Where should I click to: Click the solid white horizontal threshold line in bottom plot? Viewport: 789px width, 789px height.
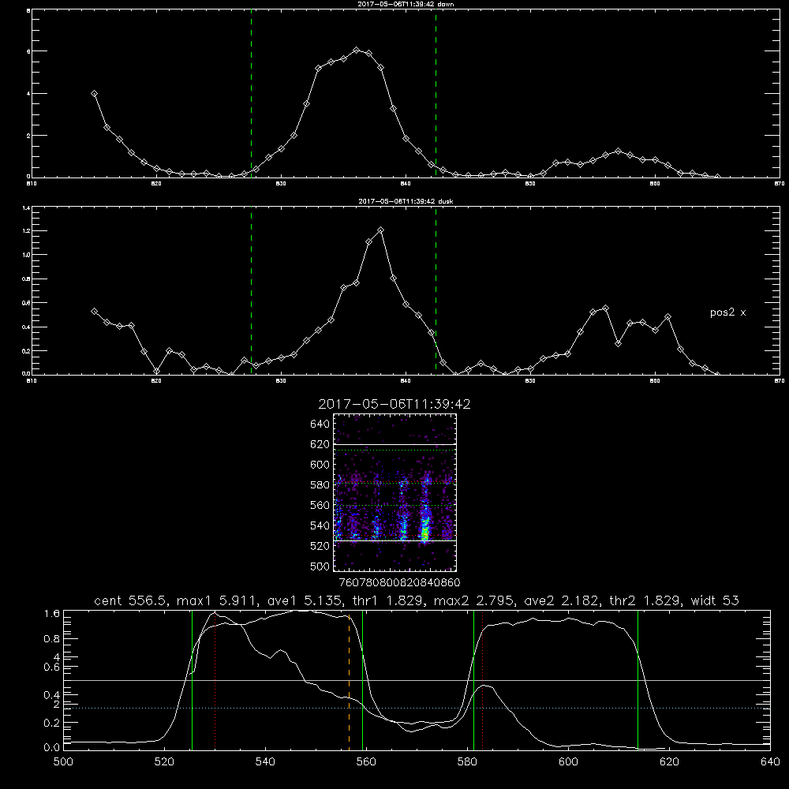pos(417,680)
